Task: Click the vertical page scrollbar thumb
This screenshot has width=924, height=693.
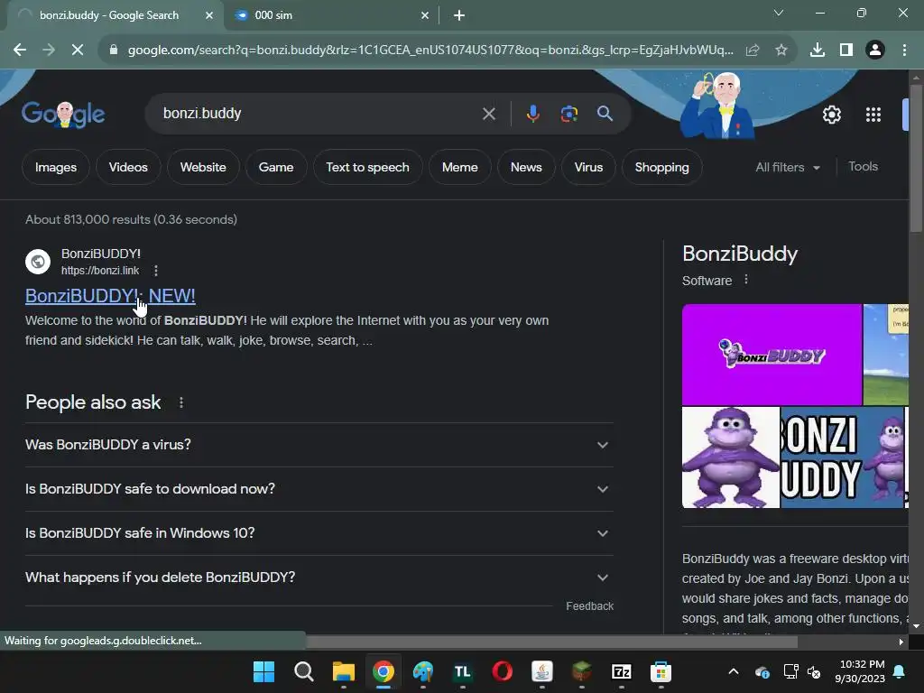Action: (915, 158)
